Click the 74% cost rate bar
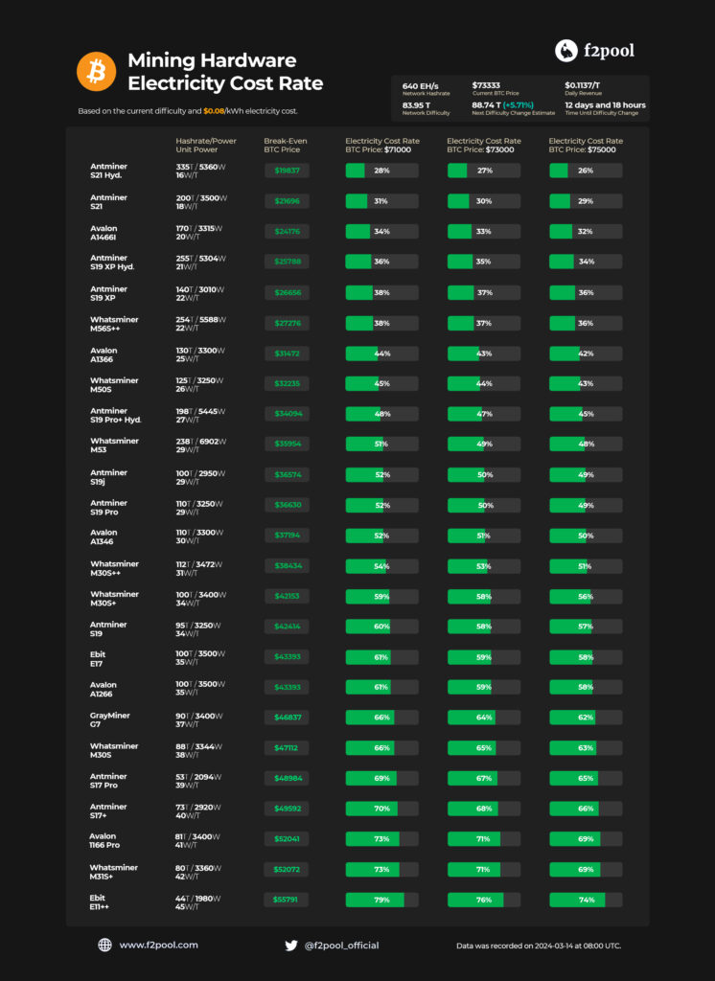715x981 pixels. [x=586, y=901]
